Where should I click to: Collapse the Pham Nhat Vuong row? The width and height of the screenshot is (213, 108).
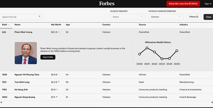106,32
